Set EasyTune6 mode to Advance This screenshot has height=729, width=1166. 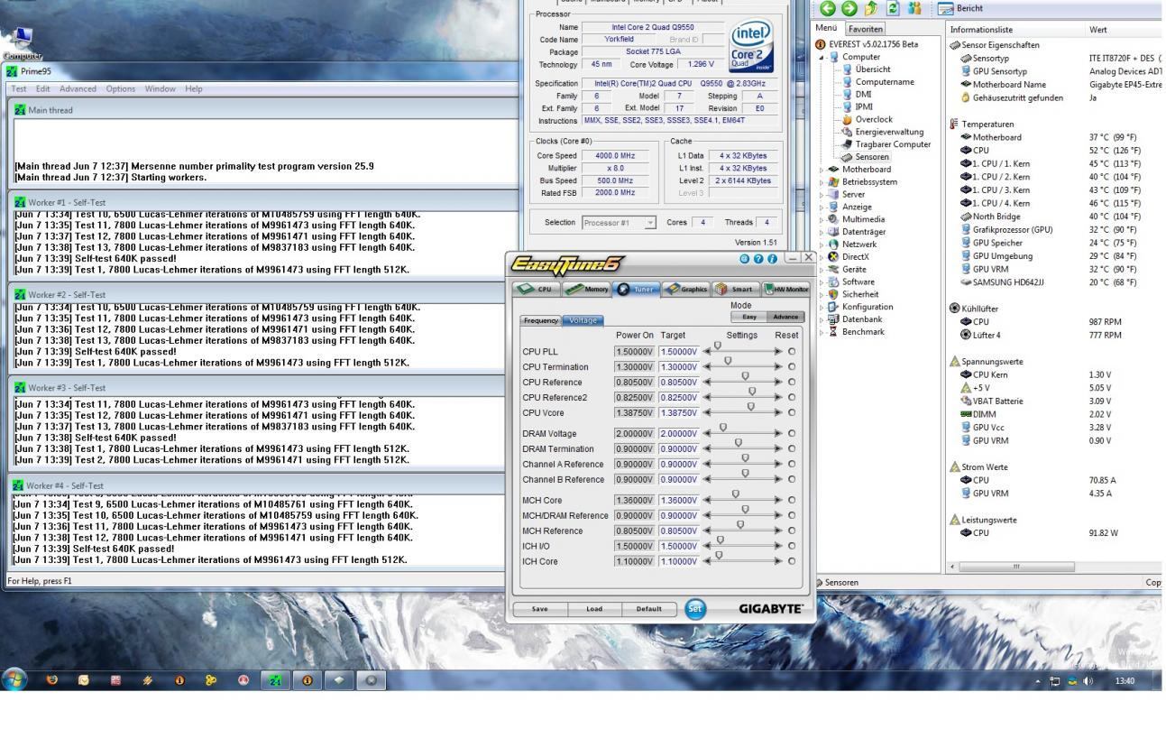click(x=785, y=317)
